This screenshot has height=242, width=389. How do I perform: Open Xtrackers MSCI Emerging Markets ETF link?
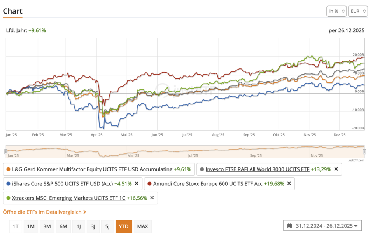(69, 198)
